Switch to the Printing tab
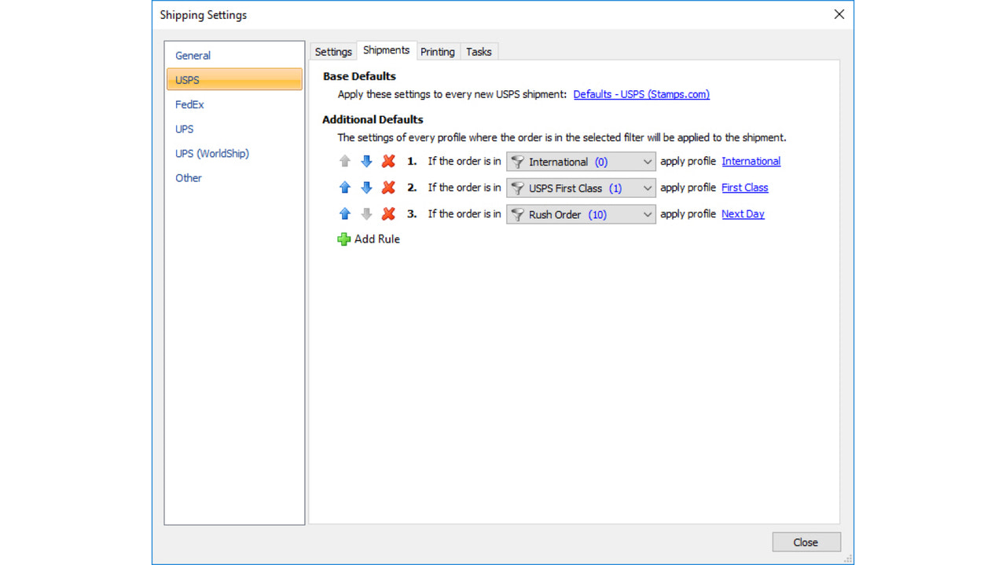 point(437,51)
